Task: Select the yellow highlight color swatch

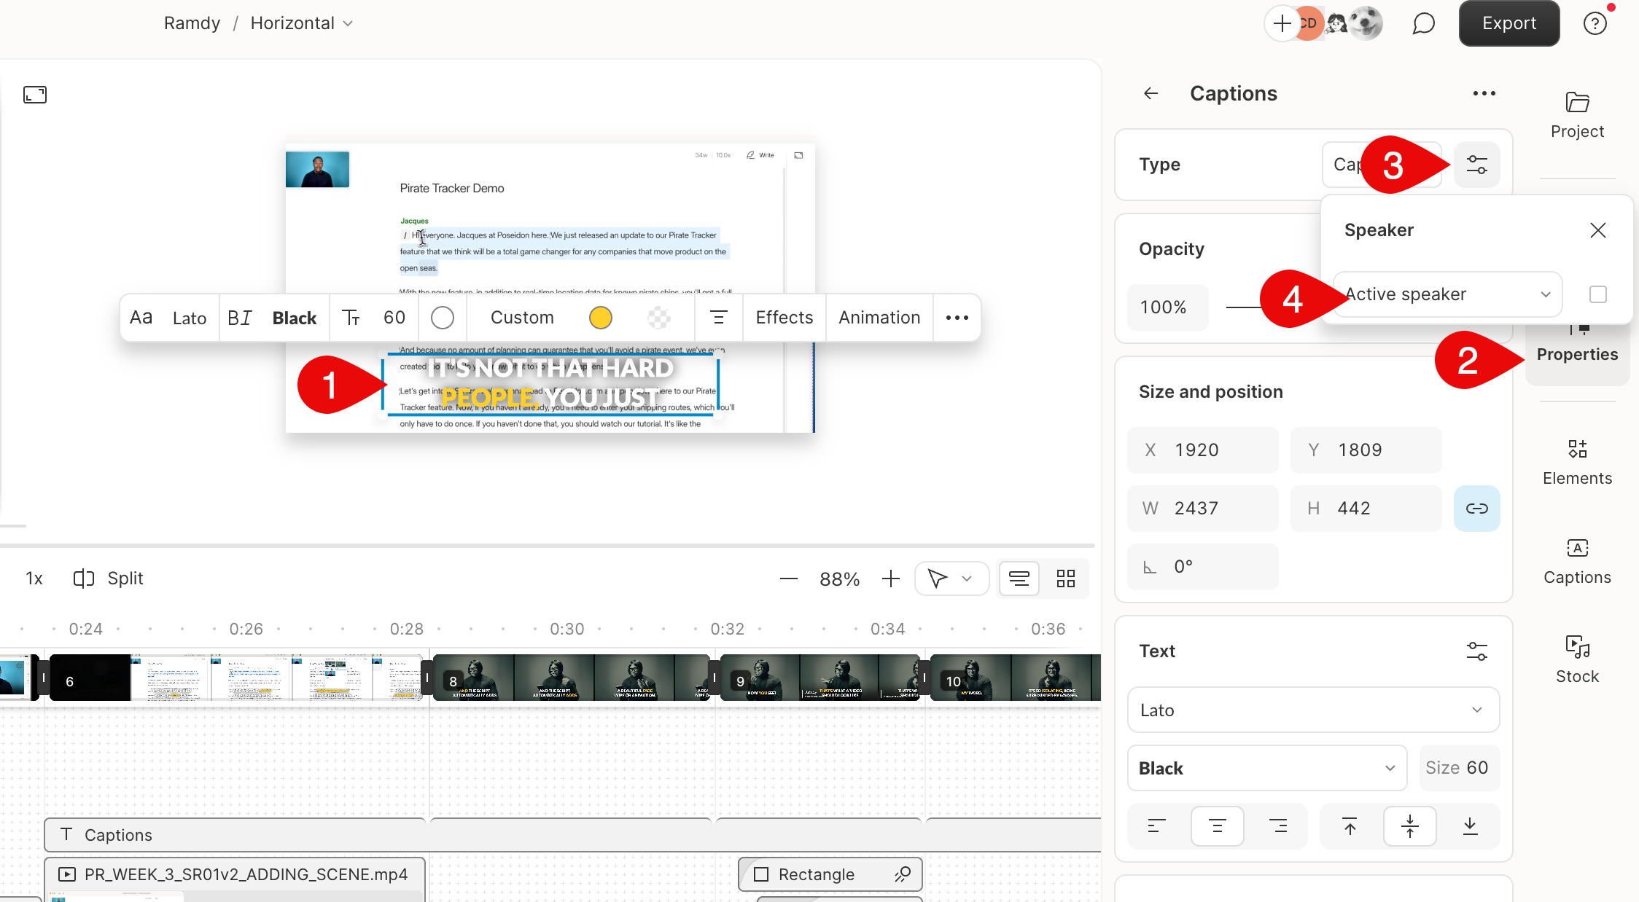Action: click(600, 318)
